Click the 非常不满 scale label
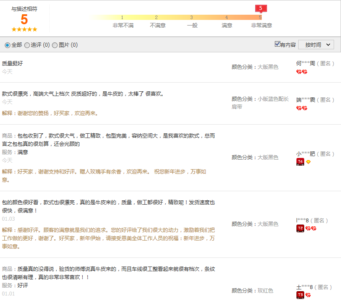341x302 pixels. click(x=123, y=26)
